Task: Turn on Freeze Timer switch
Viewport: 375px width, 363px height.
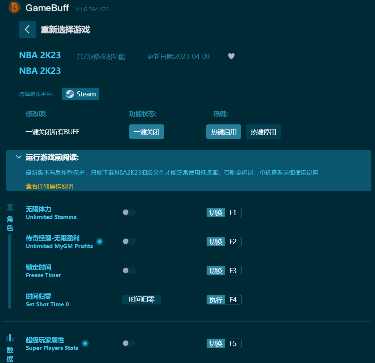Action: [129, 271]
